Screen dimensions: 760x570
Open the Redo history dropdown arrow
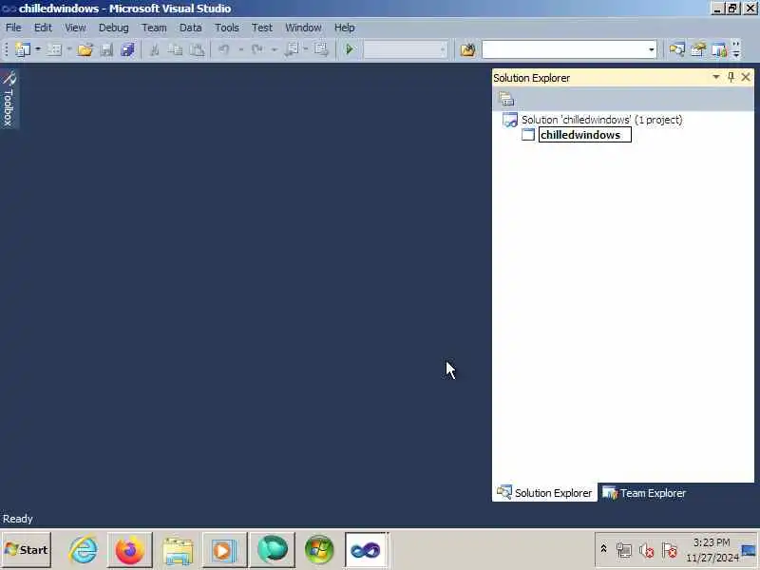pyautogui.click(x=274, y=49)
